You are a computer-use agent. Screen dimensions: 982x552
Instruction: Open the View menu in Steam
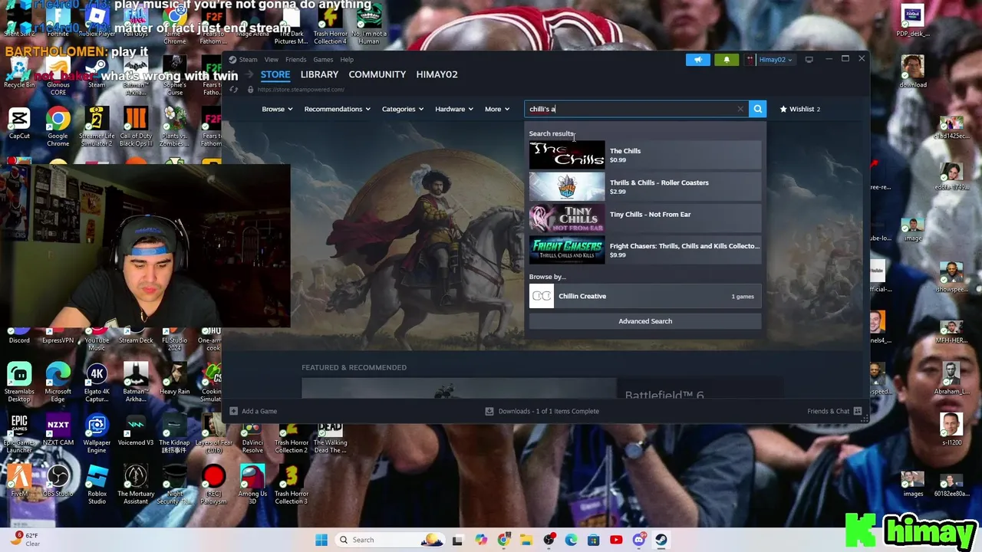tap(272, 60)
